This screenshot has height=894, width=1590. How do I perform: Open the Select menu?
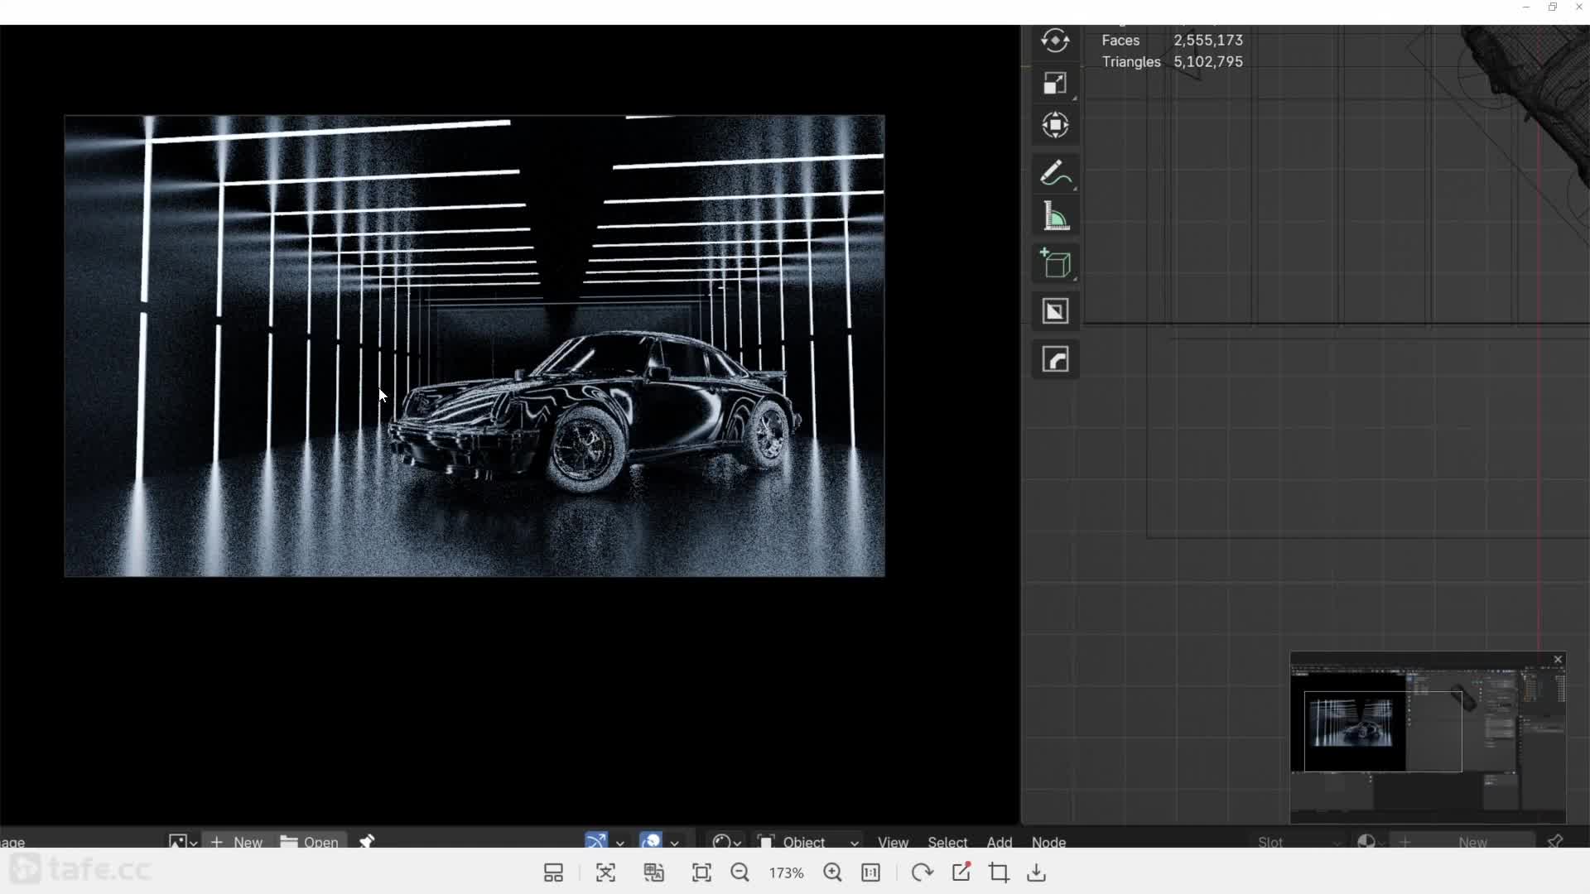[947, 841]
